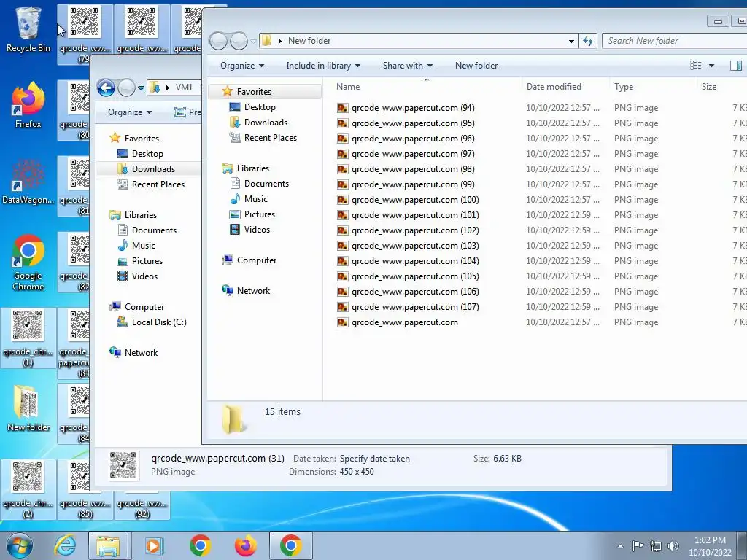Launch Firefox from the desktop shortcut
This screenshot has height=560, width=747.
coord(28,105)
